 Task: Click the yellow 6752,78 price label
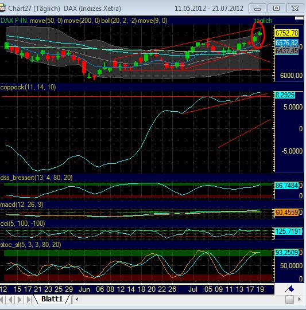click(x=287, y=33)
